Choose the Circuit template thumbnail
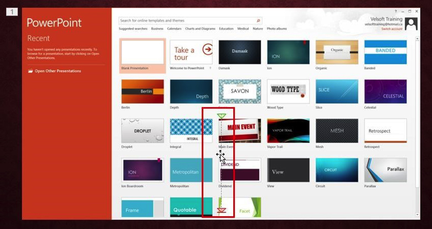Screen dimensions: 432x229 337,170
